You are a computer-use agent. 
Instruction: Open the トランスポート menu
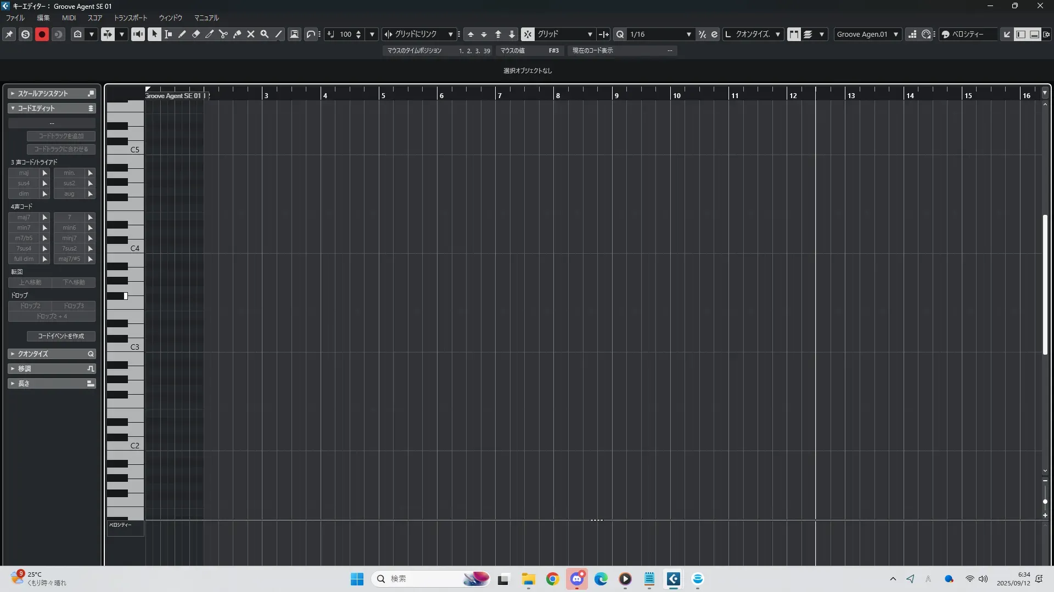(x=130, y=18)
